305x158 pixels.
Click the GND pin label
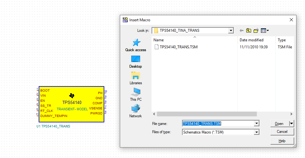tap(99, 98)
